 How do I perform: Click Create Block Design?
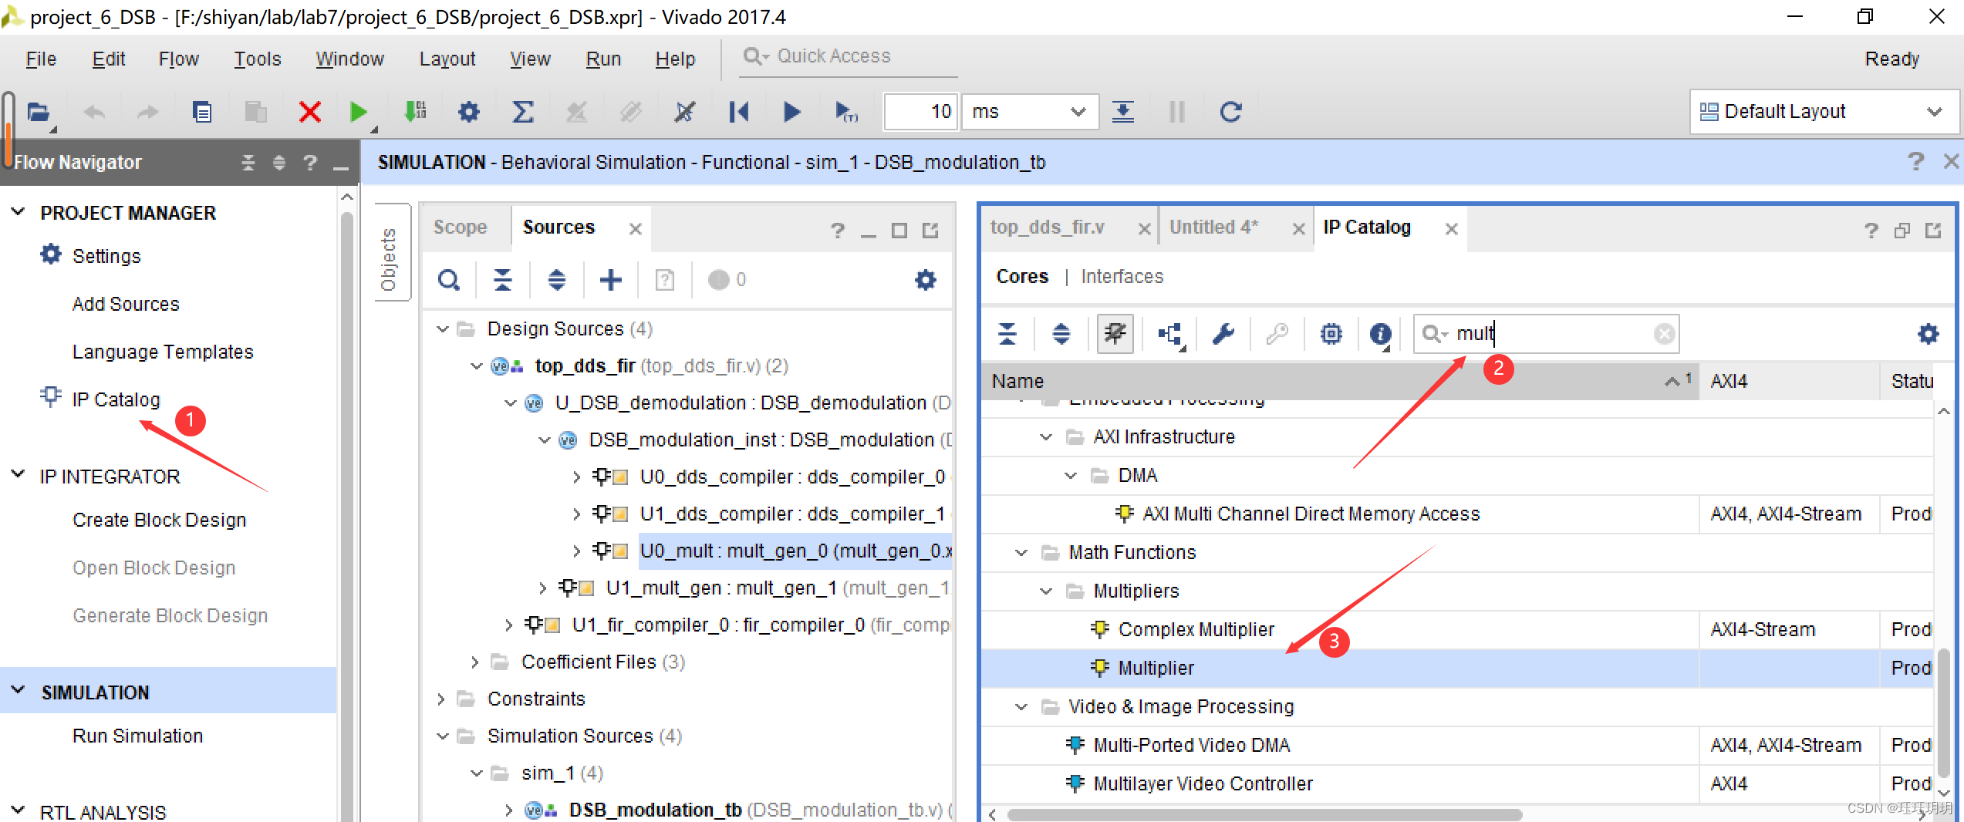[160, 520]
